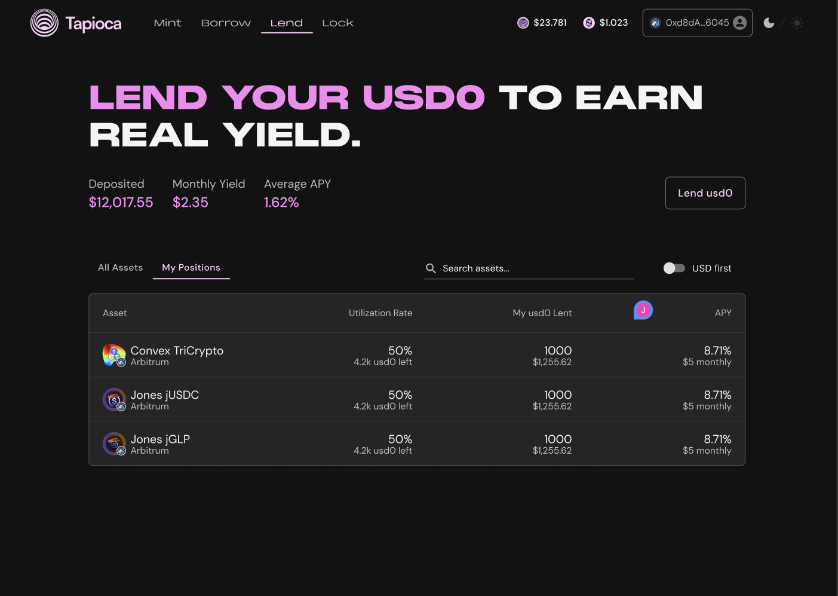Click the Convex TriCrypto asset icon
The width and height of the screenshot is (838, 596).
(114, 355)
